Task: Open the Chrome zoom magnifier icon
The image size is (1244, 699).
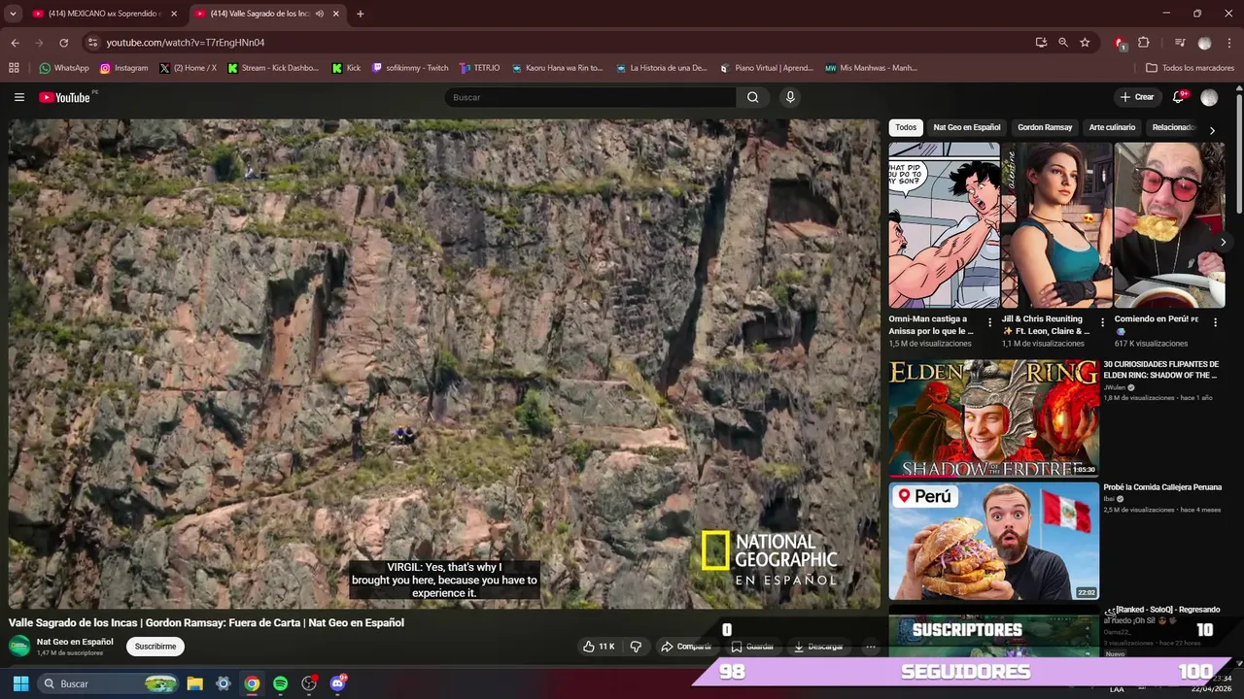Action: coord(1063,43)
